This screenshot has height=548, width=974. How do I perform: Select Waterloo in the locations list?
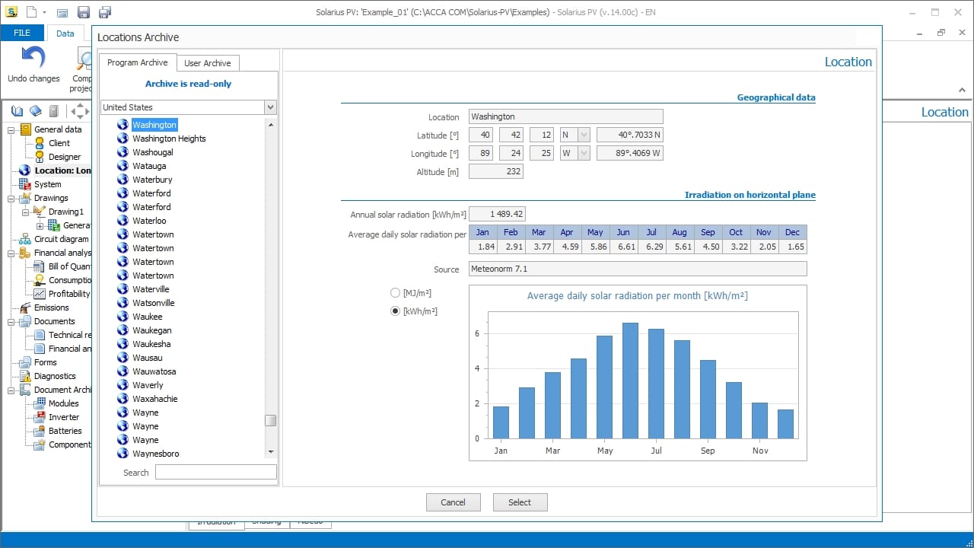149,221
